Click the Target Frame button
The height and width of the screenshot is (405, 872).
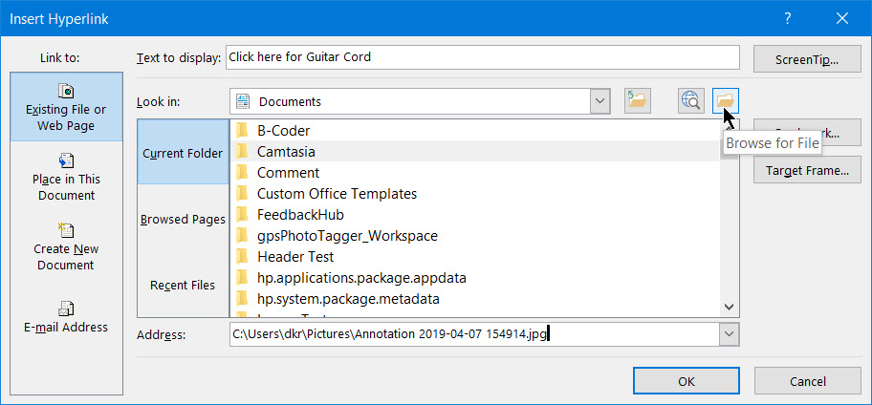[807, 170]
